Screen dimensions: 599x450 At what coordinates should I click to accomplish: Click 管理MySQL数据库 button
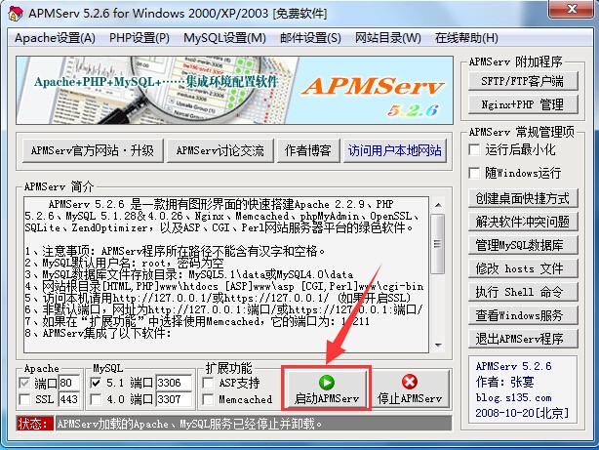click(x=523, y=245)
